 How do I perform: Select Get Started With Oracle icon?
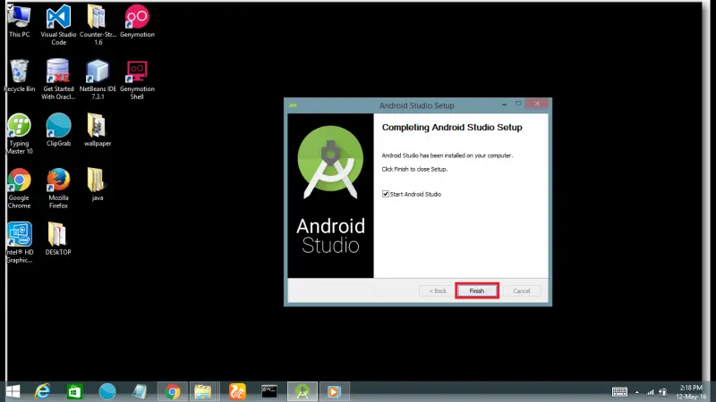point(58,80)
